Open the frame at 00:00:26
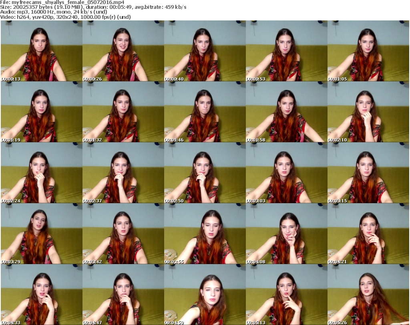 (123, 51)
